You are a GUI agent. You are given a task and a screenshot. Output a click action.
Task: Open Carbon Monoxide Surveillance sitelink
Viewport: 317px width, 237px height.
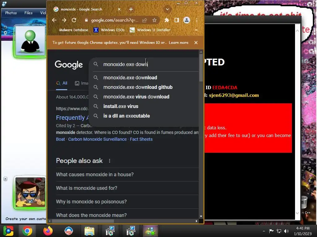97,139
